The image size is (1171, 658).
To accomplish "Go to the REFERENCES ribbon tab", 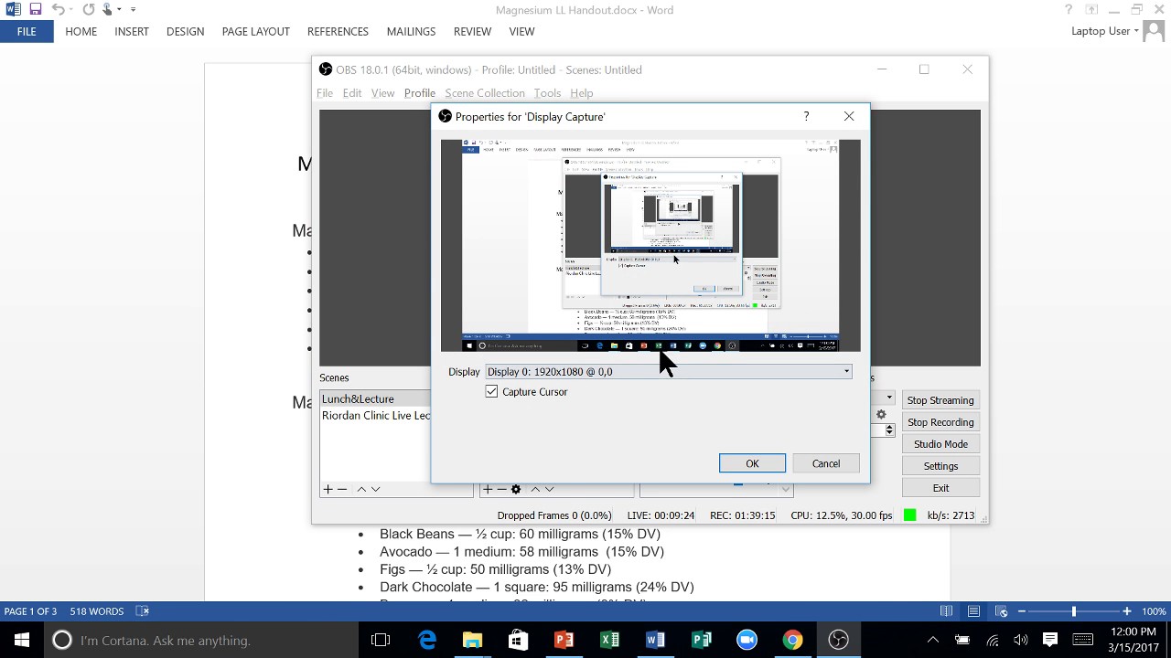I will [x=338, y=31].
